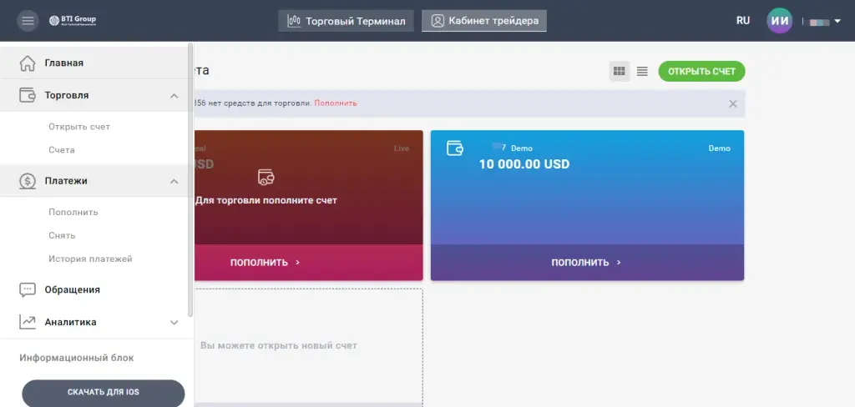
Task: Expand the Аналитика section chevron
Action: [x=174, y=322]
